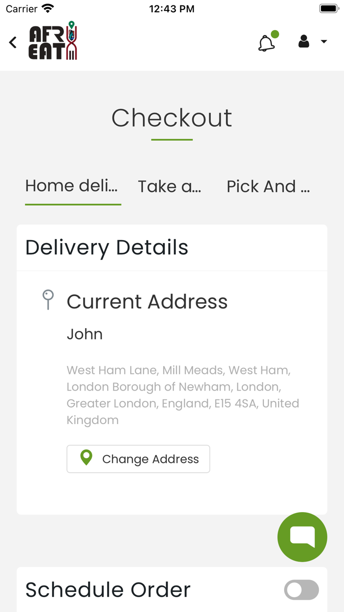
Task: Tap the pin icon beside Current Address
Action: [x=48, y=300]
